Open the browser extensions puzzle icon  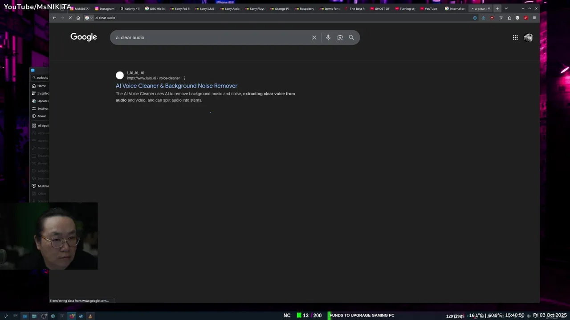pos(509,18)
